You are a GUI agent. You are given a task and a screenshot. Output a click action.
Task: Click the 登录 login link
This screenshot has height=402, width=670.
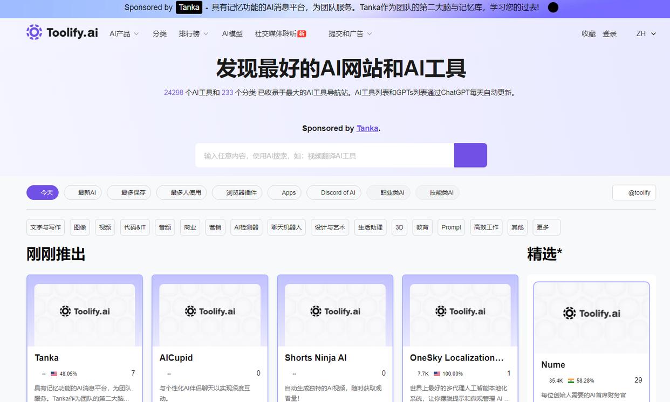(x=610, y=33)
